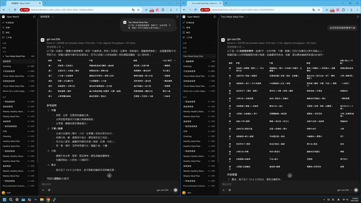Click the taskbar search icon
The image size is (361, 203).
click(x=11, y=200)
